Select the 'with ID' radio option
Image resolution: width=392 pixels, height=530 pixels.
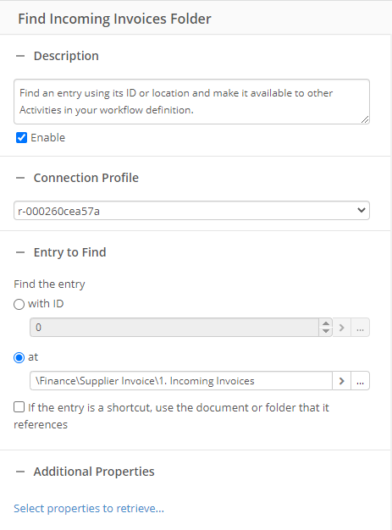click(x=19, y=304)
